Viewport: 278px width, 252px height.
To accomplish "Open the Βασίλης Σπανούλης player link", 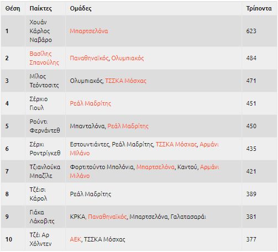I will 44,58.
